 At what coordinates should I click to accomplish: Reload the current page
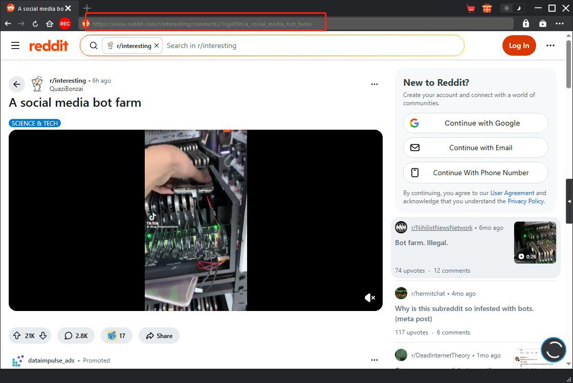(35, 23)
